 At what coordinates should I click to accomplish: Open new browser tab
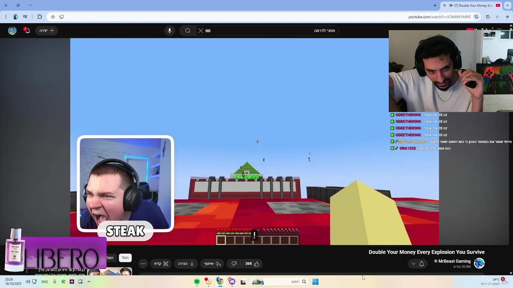click(x=435, y=5)
